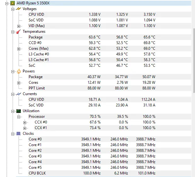Expand the CCX #1 utilization node

[x=25, y=128]
